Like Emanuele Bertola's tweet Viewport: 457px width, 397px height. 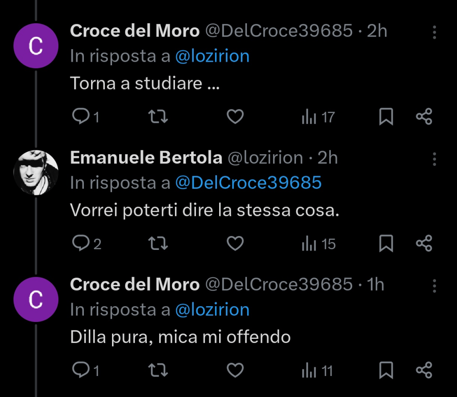click(x=235, y=244)
